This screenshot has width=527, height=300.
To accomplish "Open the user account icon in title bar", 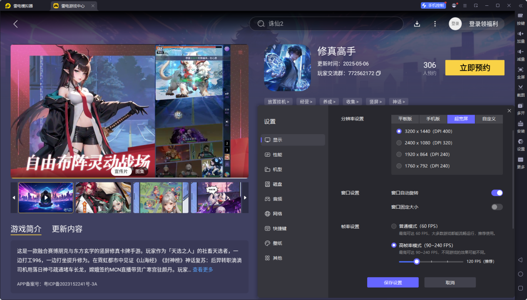I will point(454,5).
